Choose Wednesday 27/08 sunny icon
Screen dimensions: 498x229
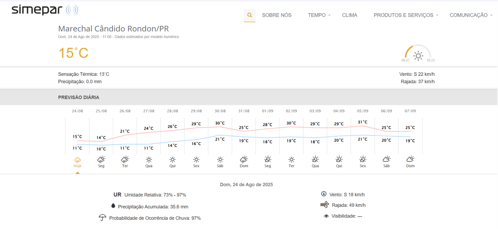[149, 159]
